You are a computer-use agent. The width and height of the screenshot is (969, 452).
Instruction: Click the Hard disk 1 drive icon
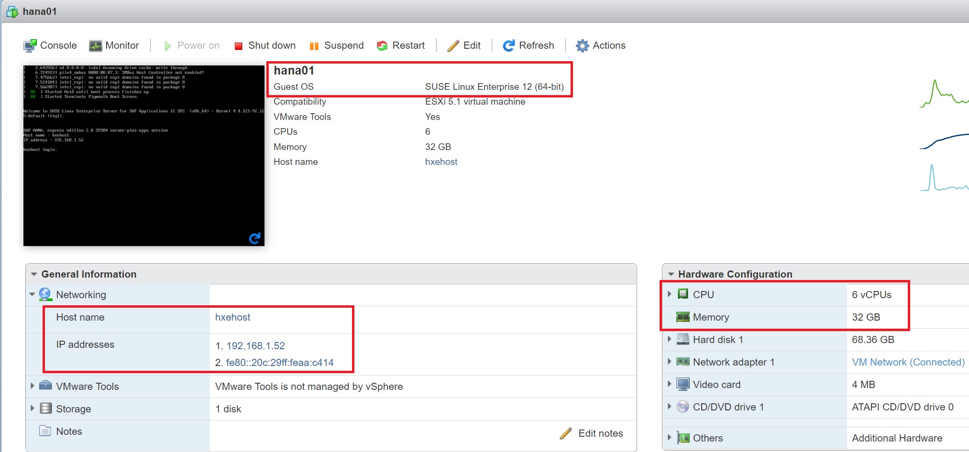(x=683, y=339)
